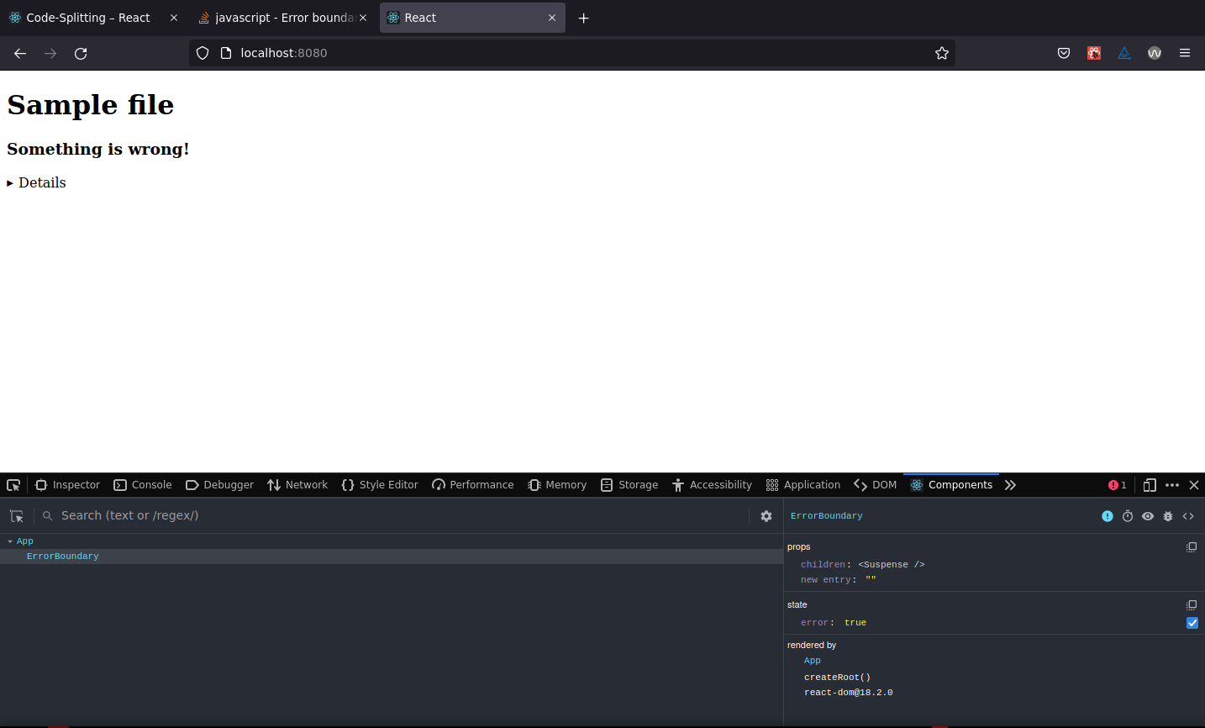Collapse the App tree node

click(10, 541)
